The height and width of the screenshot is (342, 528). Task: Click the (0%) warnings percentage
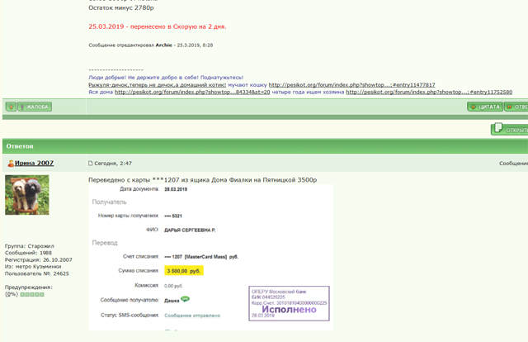pyautogui.click(x=11, y=294)
